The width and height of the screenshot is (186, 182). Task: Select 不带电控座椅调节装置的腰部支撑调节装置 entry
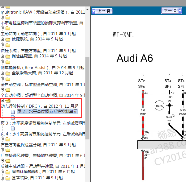pyautogui.click(x=43, y=23)
